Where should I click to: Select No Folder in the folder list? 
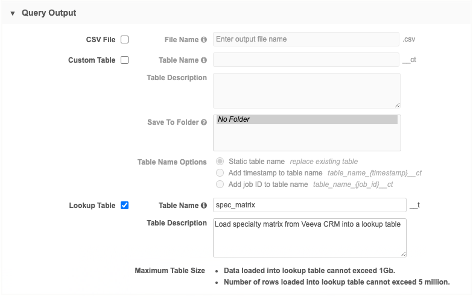click(306, 119)
